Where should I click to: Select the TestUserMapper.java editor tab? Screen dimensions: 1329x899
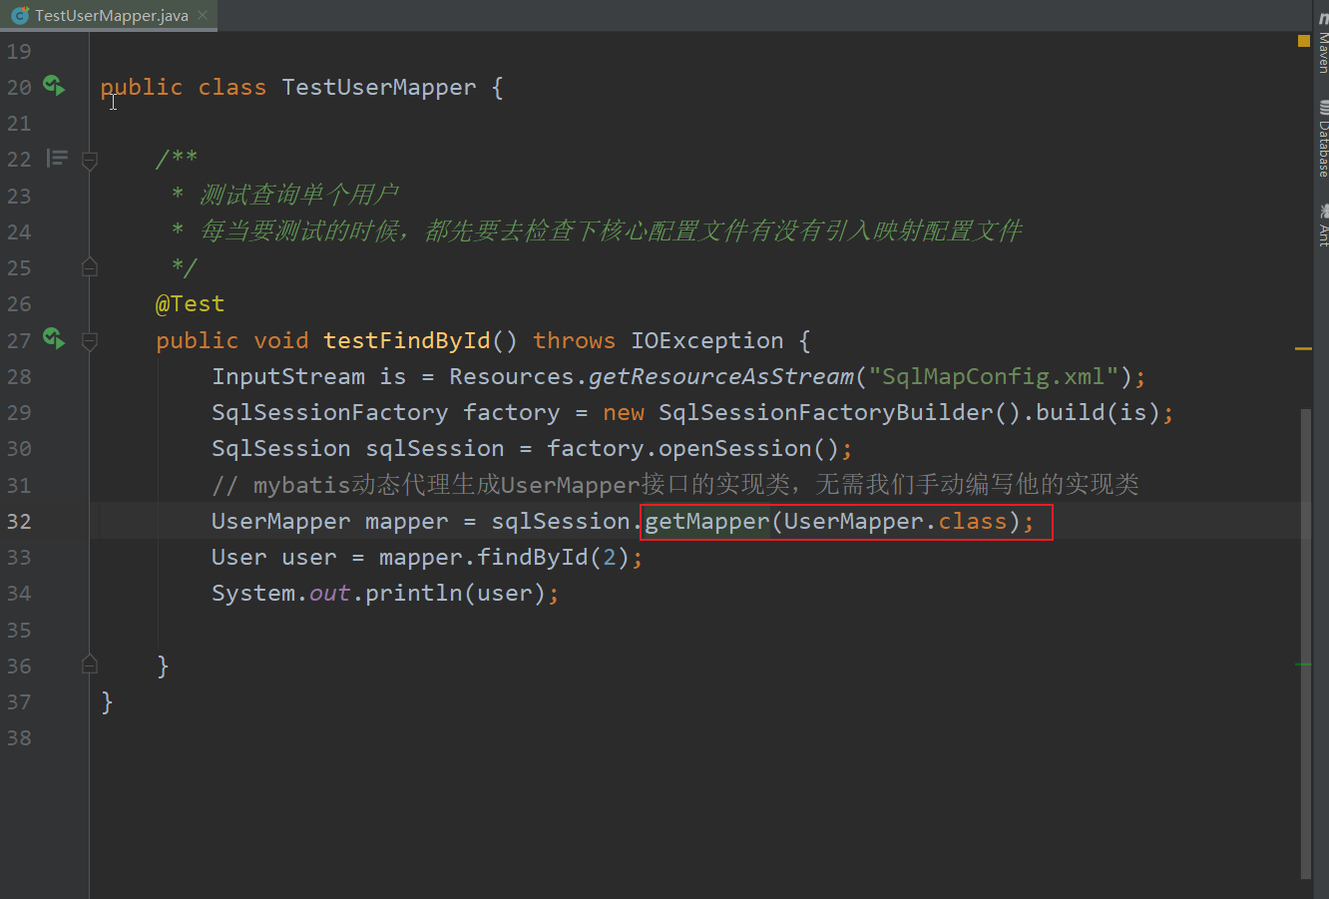[x=108, y=15]
